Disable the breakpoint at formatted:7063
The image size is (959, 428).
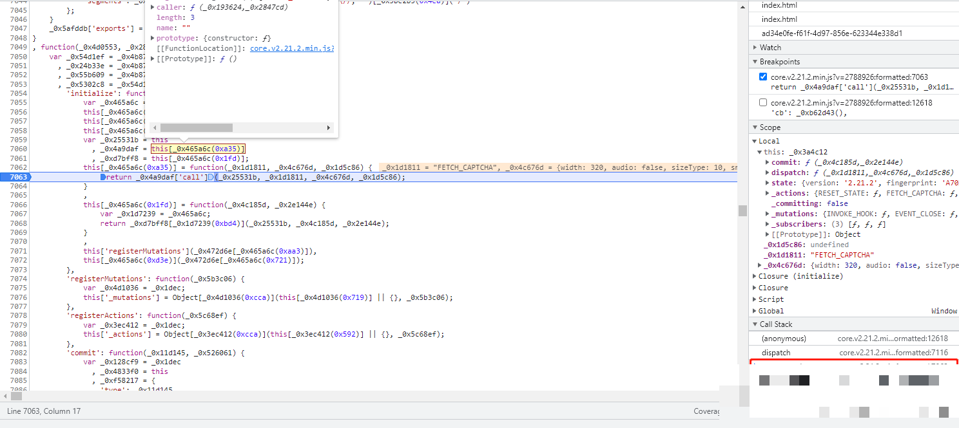tap(763, 77)
